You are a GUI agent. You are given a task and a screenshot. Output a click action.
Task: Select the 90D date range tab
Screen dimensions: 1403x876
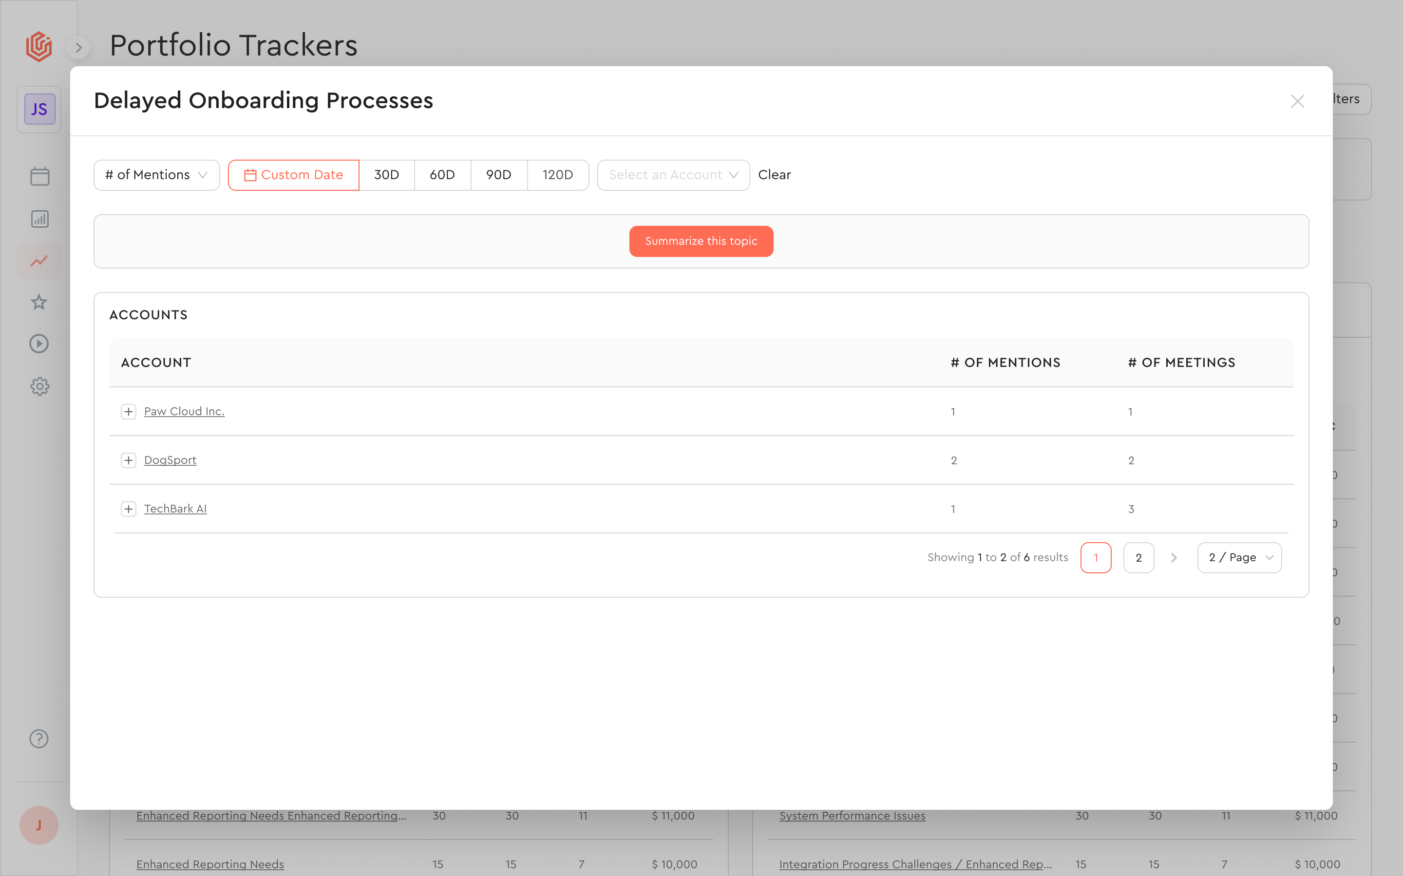point(498,175)
